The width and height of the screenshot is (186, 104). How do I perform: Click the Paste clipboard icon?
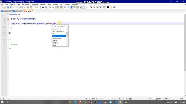31,8
